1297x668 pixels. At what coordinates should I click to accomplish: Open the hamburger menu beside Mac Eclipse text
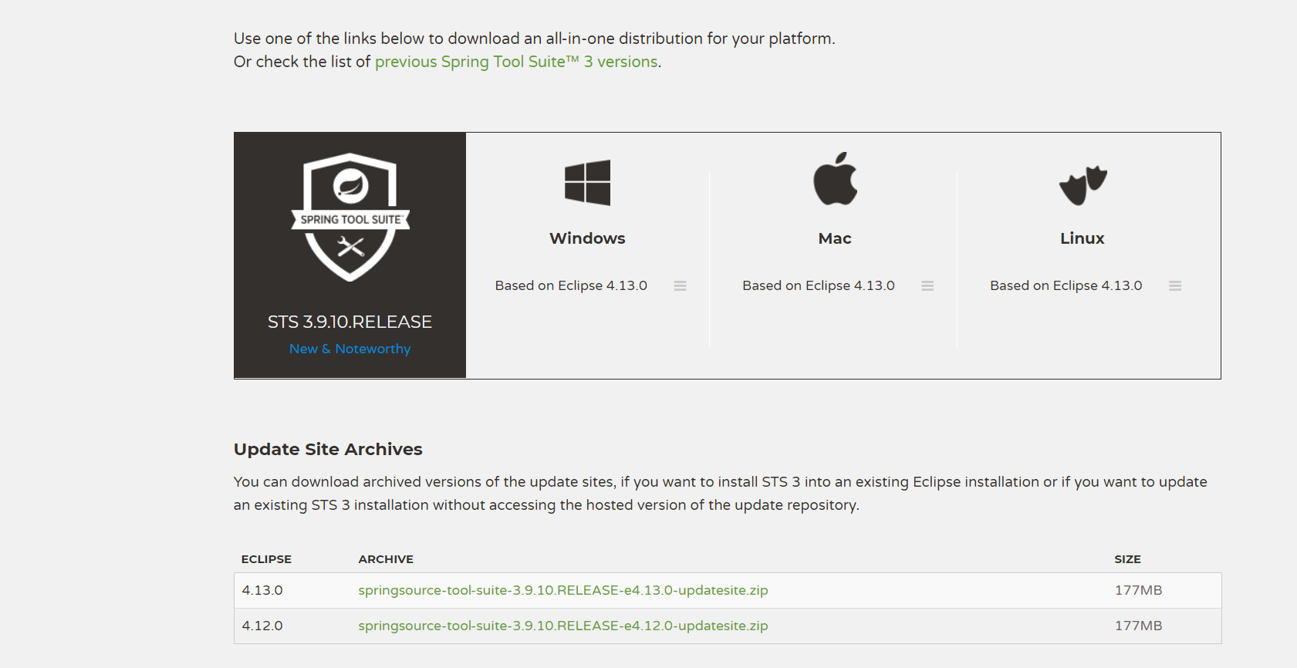click(927, 285)
